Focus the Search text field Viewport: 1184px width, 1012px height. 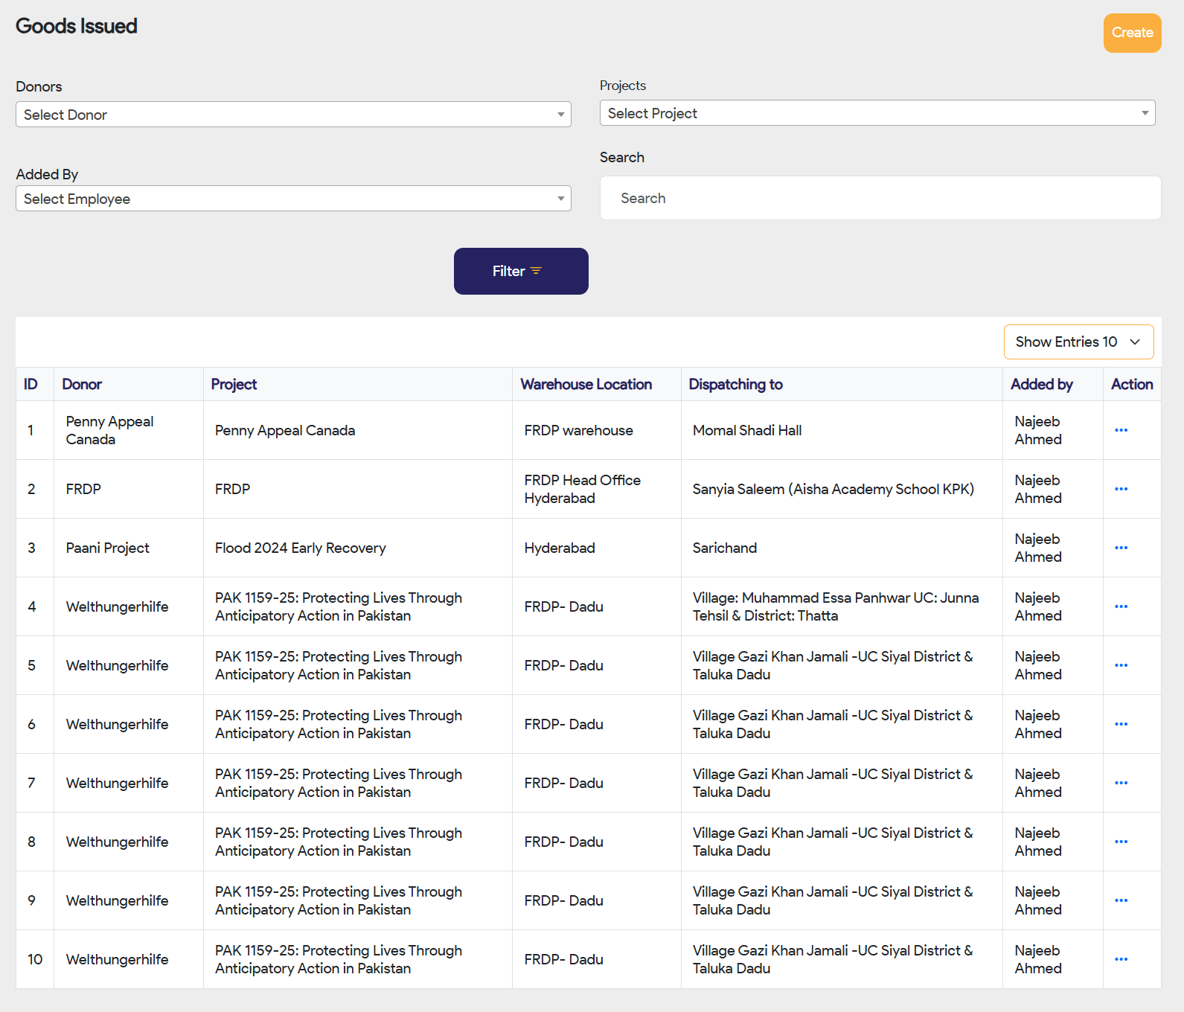[880, 198]
